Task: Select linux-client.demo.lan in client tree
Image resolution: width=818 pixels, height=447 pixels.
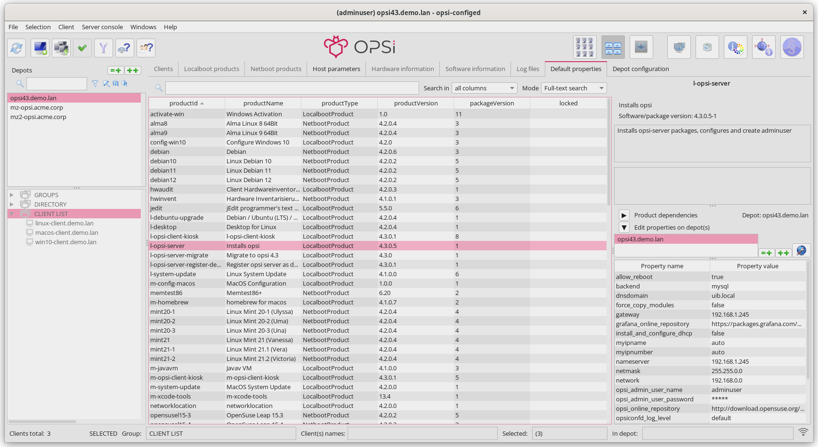Action: [x=65, y=223]
